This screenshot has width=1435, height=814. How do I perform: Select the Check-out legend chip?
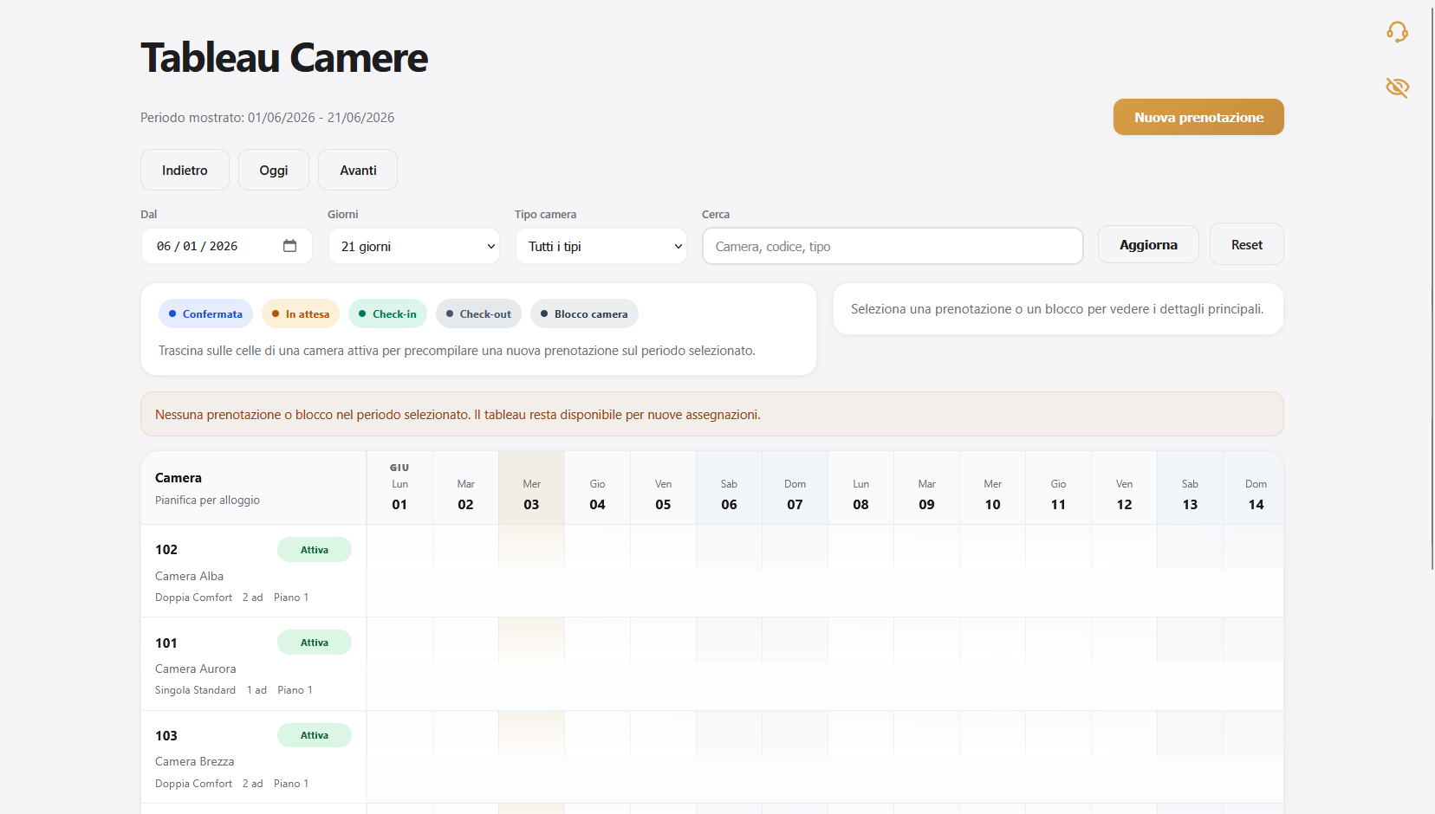coord(478,313)
